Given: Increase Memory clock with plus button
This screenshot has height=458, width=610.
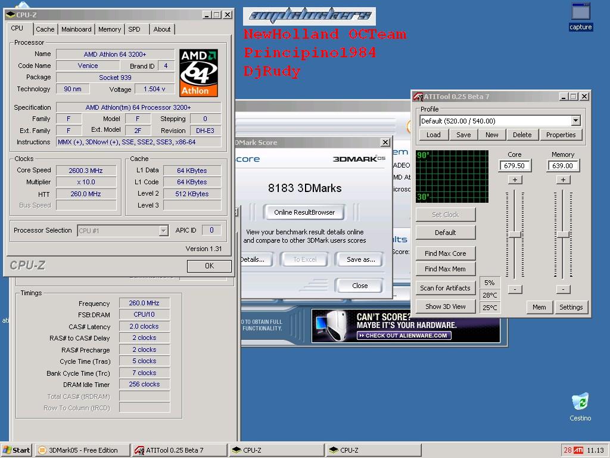Looking at the screenshot, I should [563, 180].
